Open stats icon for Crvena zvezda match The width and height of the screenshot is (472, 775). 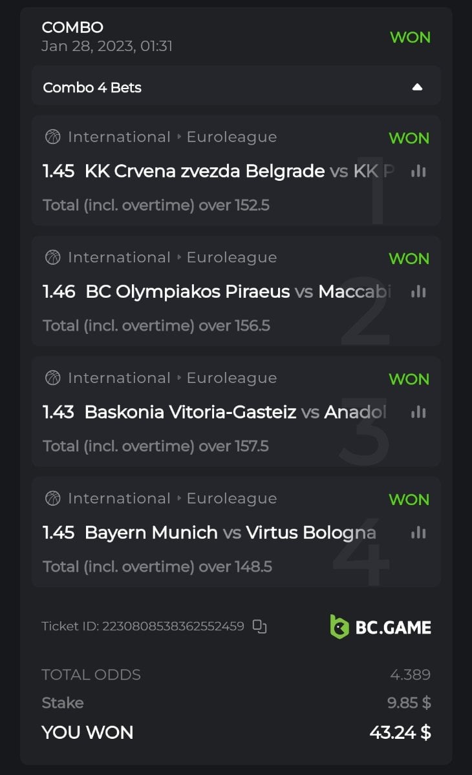tap(418, 171)
